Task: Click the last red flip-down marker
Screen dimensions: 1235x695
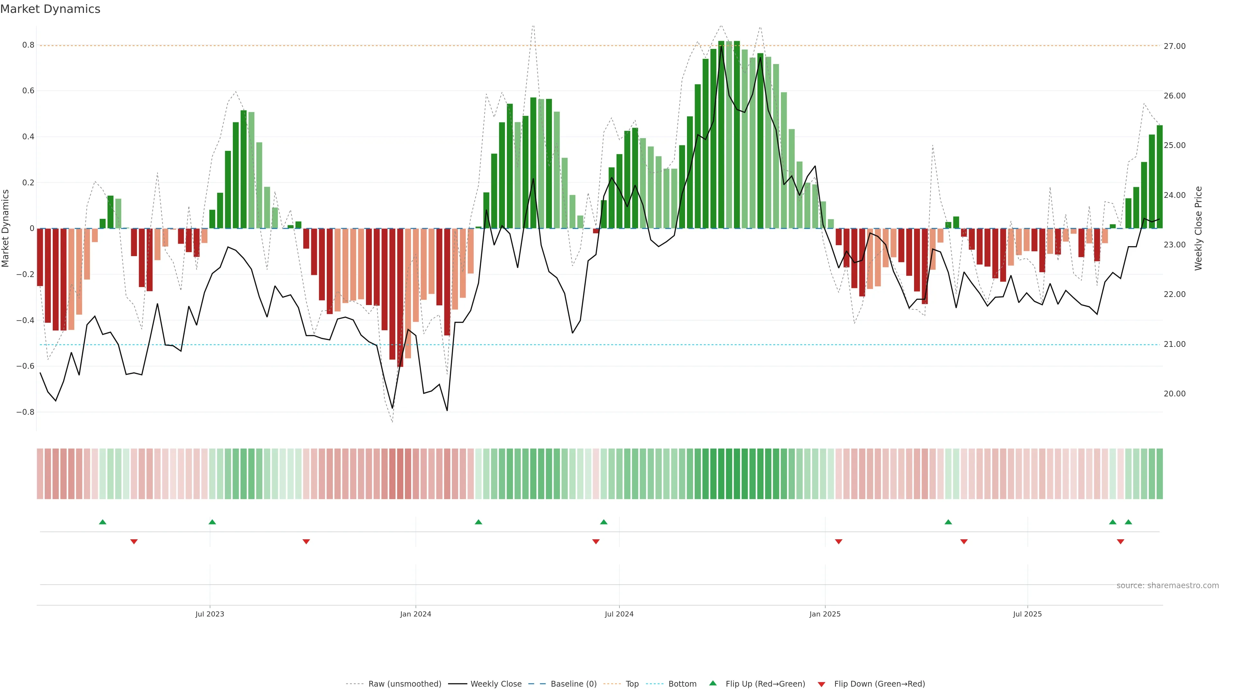Action: [1121, 542]
